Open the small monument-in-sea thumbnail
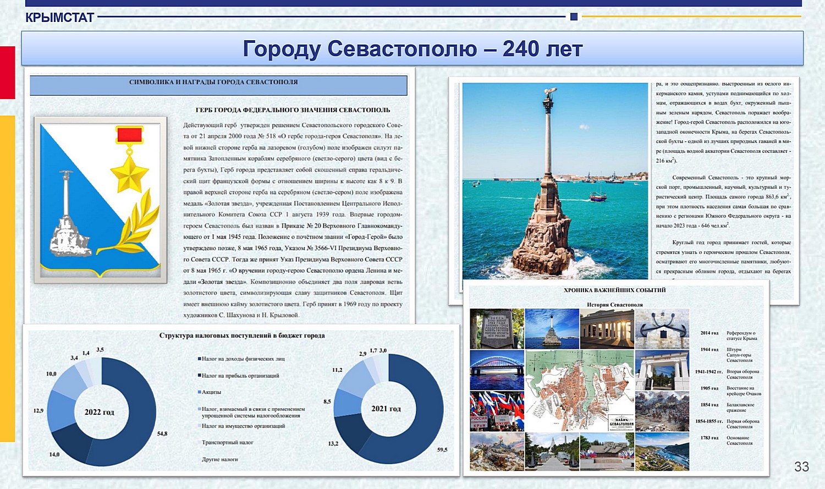 (x=552, y=329)
